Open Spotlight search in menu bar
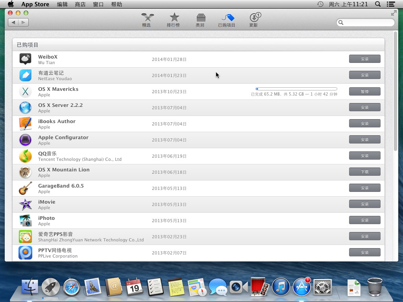This screenshot has width=403, height=302. 378,4
